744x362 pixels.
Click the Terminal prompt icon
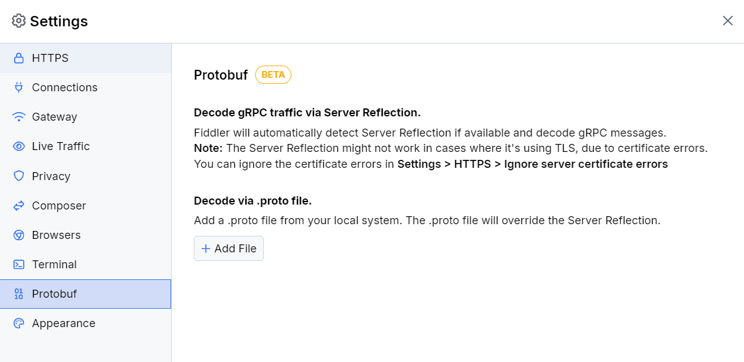tap(19, 264)
